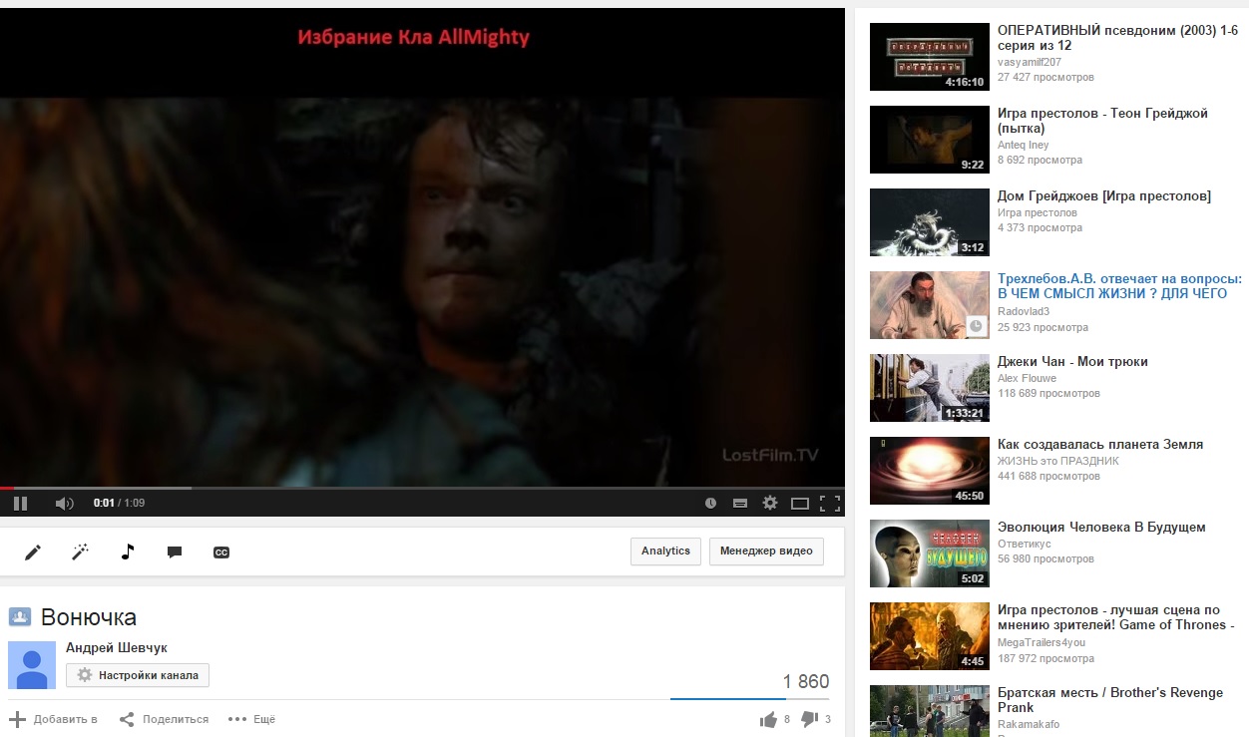Open video info editor pencil icon
Image resolution: width=1249 pixels, height=737 pixels.
(x=33, y=552)
